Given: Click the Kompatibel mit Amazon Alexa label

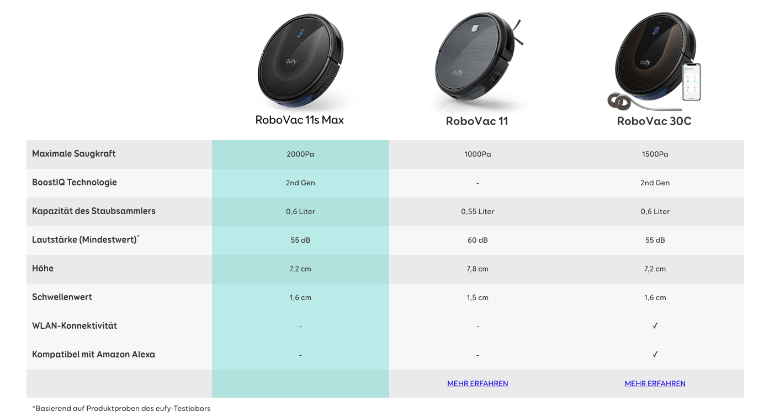Looking at the screenshot, I should point(93,355).
